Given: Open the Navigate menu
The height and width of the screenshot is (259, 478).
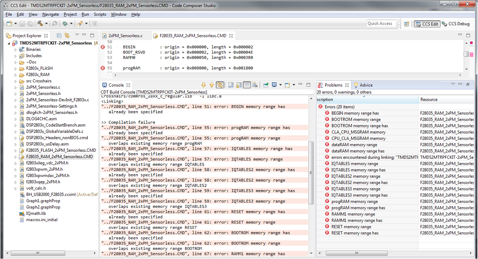Looking at the screenshot, I should (51, 14).
